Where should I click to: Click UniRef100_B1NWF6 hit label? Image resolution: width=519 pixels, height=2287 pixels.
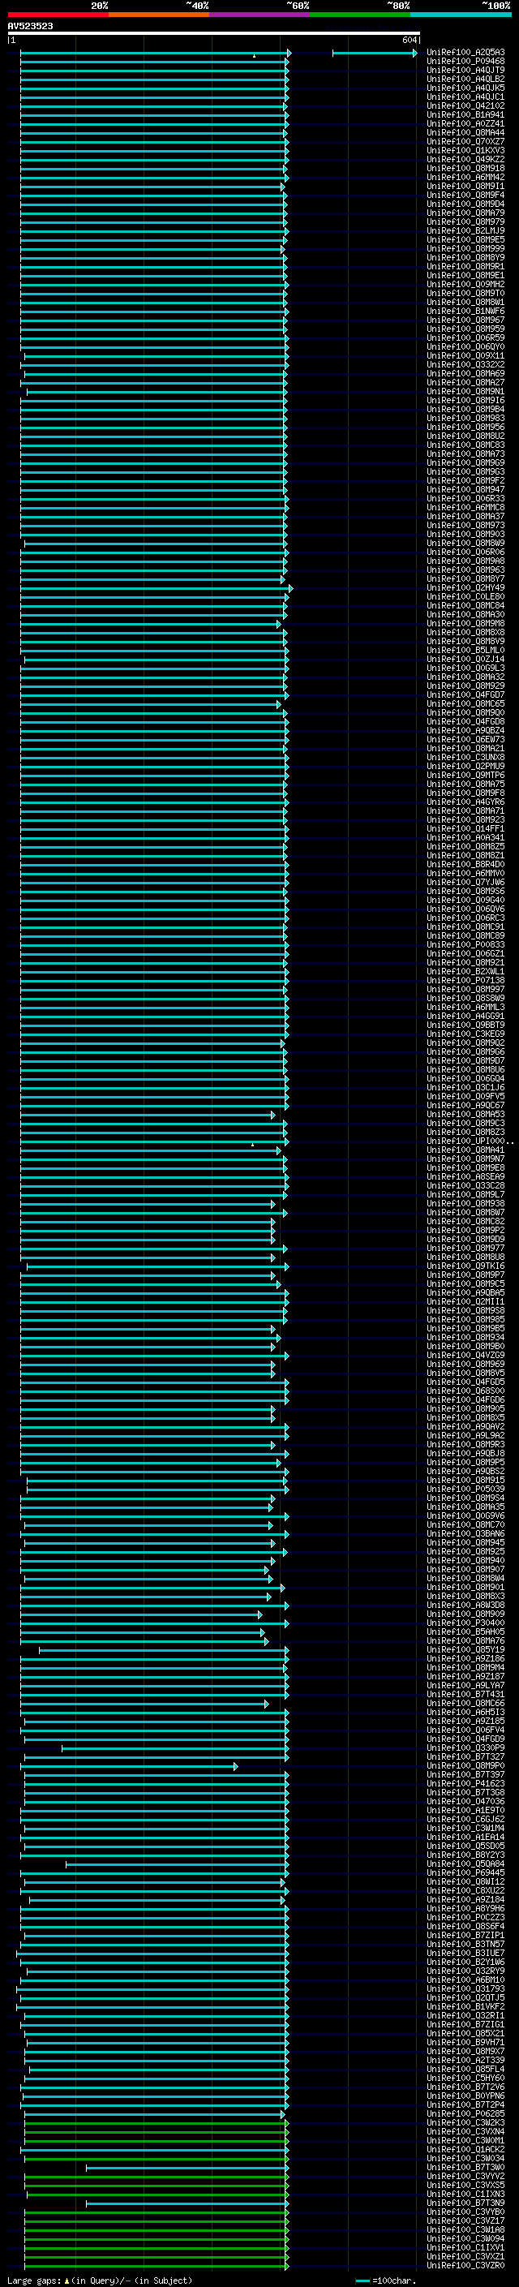click(465, 312)
